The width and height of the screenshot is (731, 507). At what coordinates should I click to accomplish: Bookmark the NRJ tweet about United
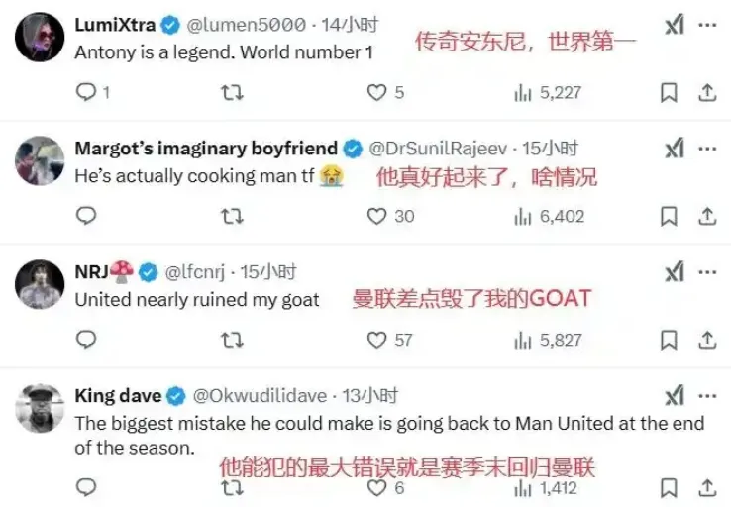(669, 340)
